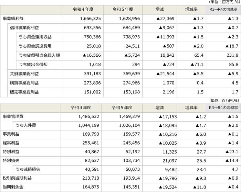
Task: Click the 税引前当期利益 row label
Action: [17, 178]
